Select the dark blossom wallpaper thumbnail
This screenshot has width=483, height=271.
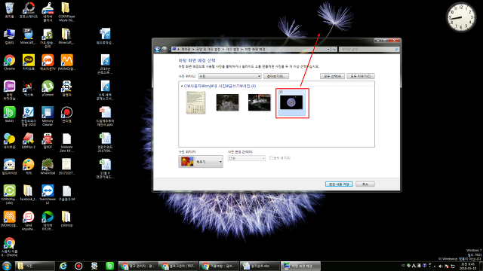[227, 102]
